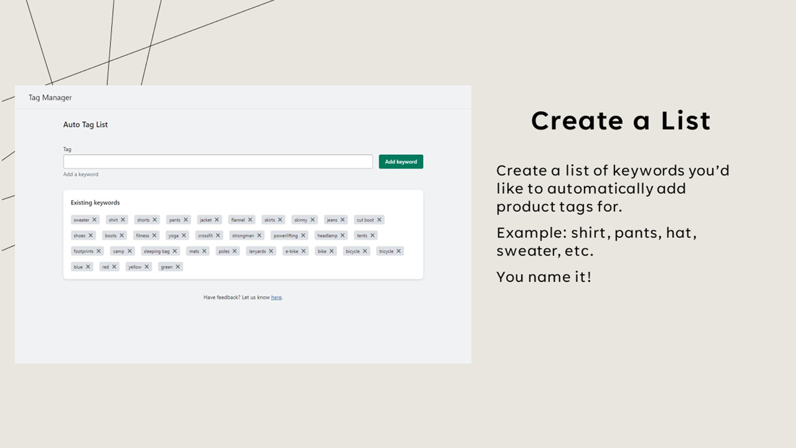Remove the poles keyword
796x448 pixels.
pos(235,251)
